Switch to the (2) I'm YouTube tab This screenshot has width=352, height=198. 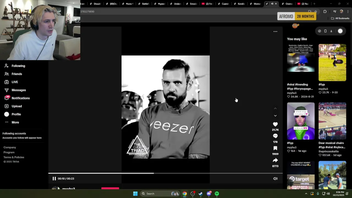click(x=207, y=4)
